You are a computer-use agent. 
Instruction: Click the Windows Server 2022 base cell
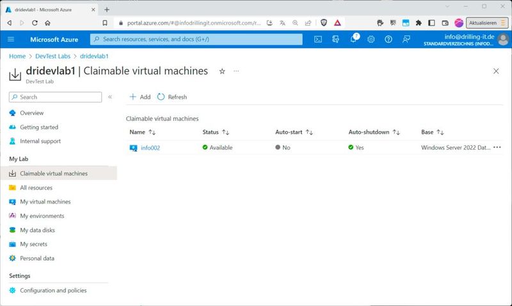[x=456, y=147]
